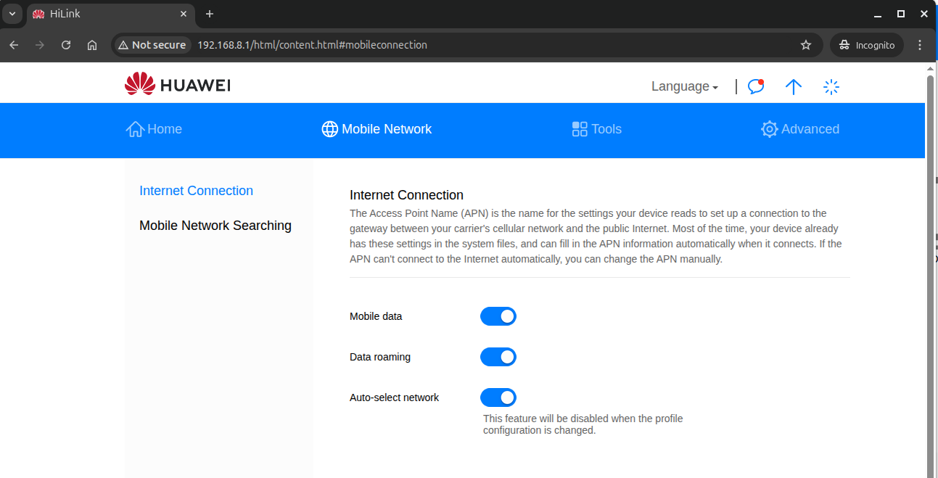
Task: Bookmark this page with star icon
Action: pos(805,45)
